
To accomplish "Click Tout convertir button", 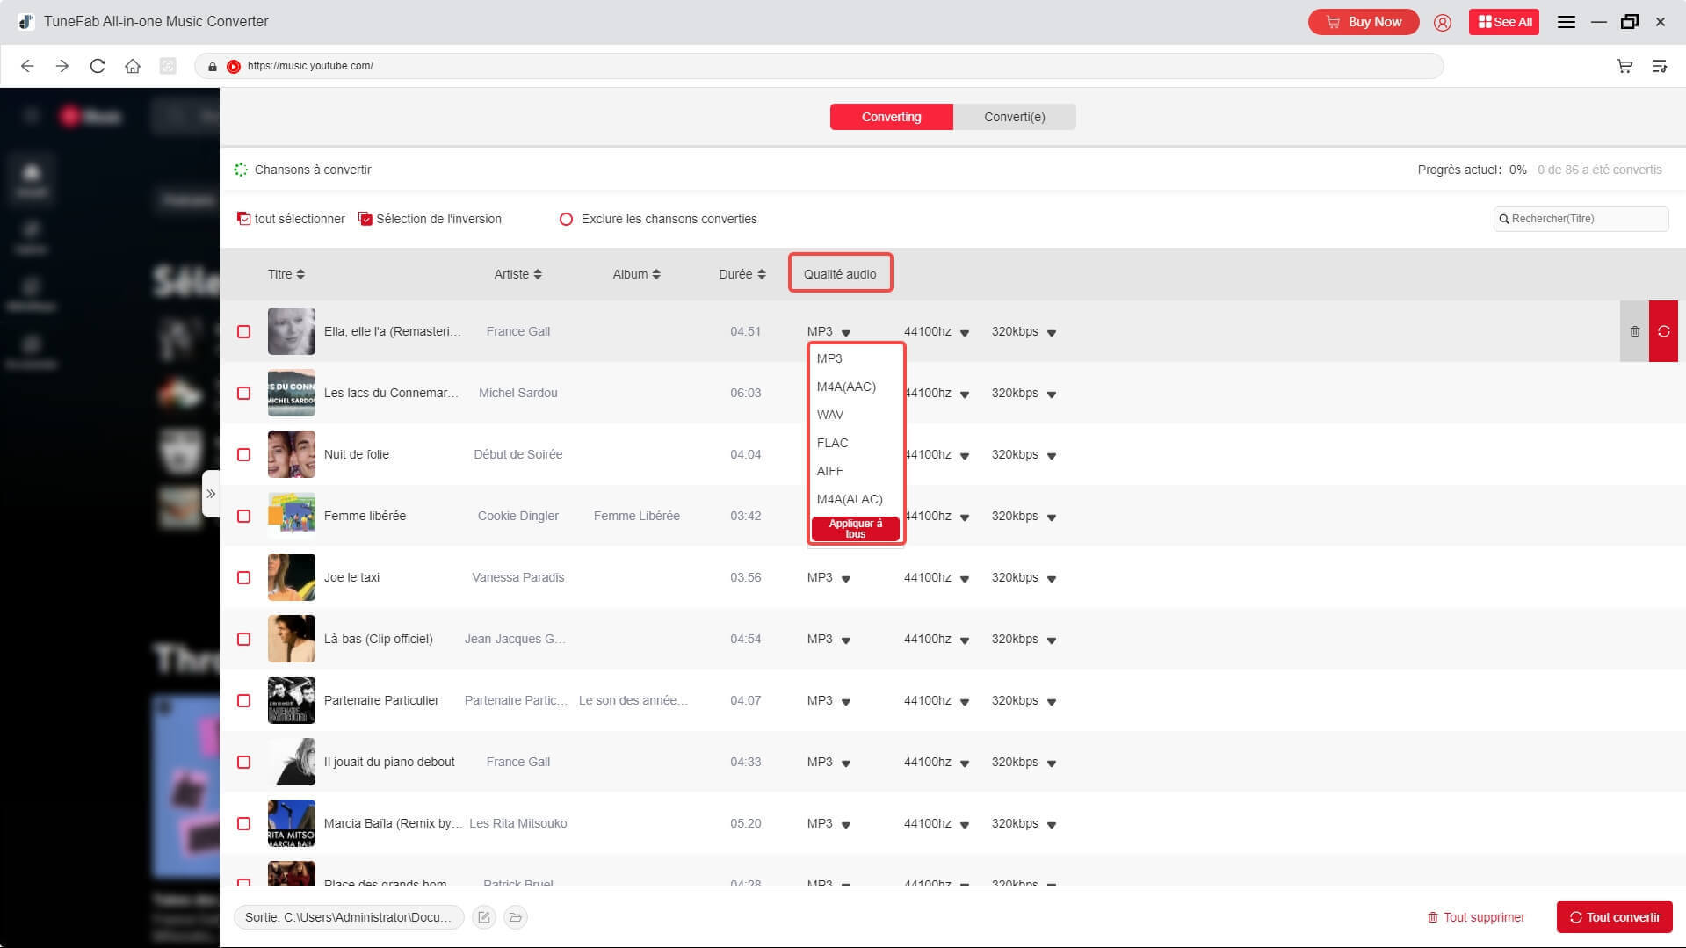I will (x=1614, y=917).
